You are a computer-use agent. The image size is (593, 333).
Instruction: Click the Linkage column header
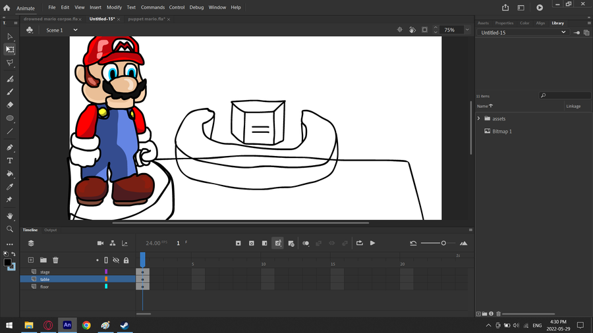[573, 106]
